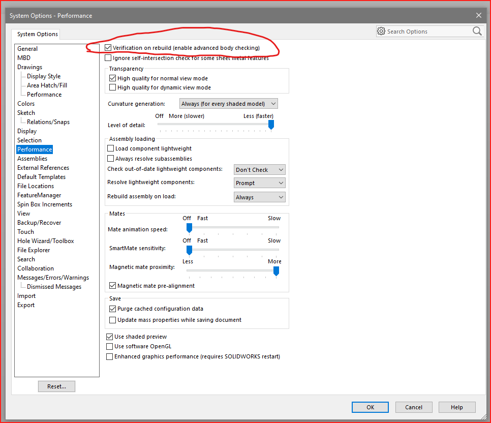Toggle Verification on rebuild checkbox
This screenshot has width=491, height=423.
(108, 48)
